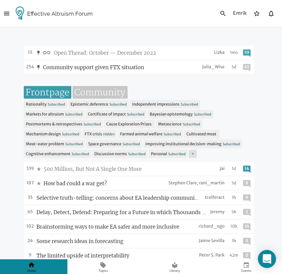Screen dimensions: 282x274
Task: Visit author richard_ngo profile
Action: click(212, 226)
